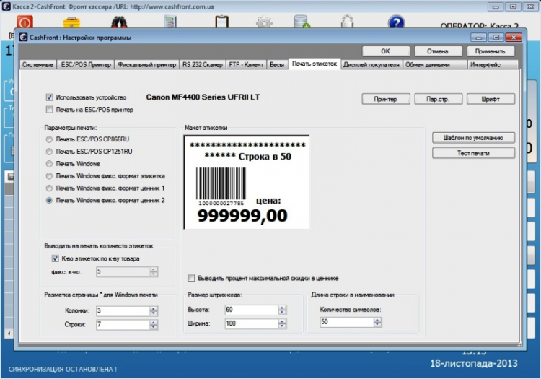Select 'Печать ESC/POS CP866RU' radio option

click(x=49, y=139)
